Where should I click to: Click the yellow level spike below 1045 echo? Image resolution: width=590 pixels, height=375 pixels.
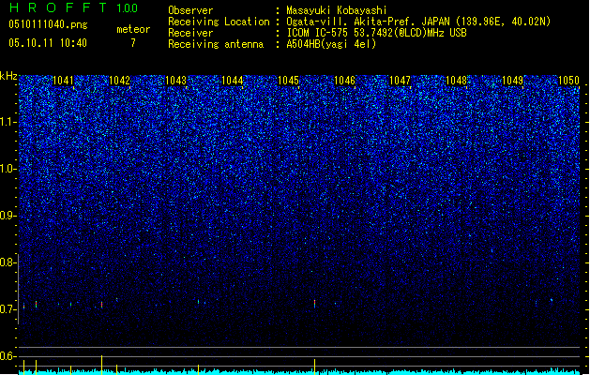[314, 367]
